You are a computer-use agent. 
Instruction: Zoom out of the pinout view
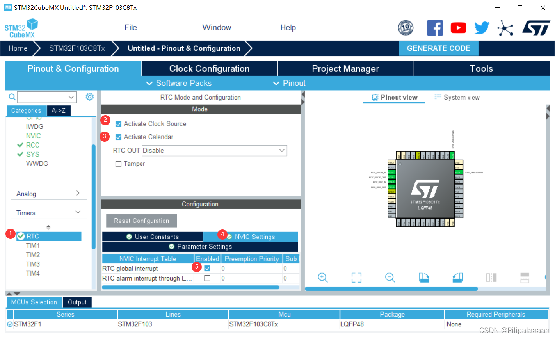tap(390, 278)
